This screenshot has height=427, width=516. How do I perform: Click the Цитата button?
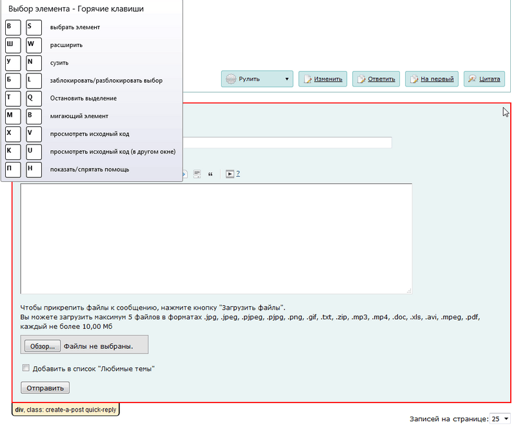[x=484, y=79]
